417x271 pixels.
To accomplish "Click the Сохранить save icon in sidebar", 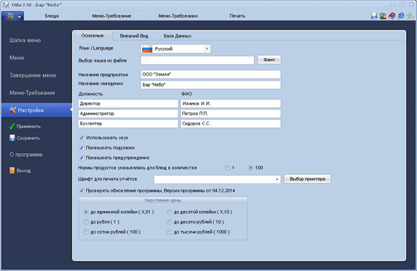I will tap(12, 138).
